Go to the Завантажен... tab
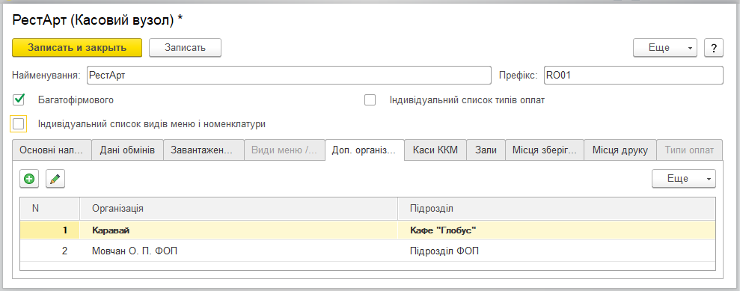The image size is (740, 291). point(204,150)
